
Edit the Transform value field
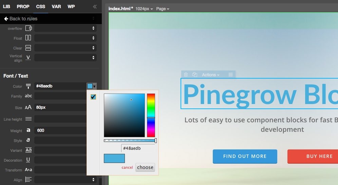click(x=60, y=170)
